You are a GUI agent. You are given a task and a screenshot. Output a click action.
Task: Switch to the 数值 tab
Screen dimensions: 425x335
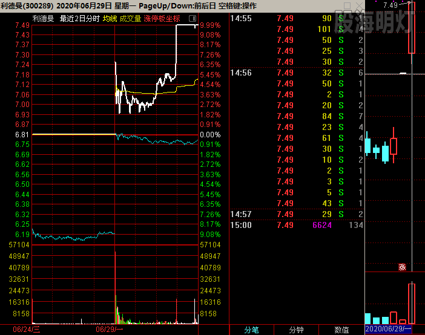pyautogui.click(x=341, y=330)
